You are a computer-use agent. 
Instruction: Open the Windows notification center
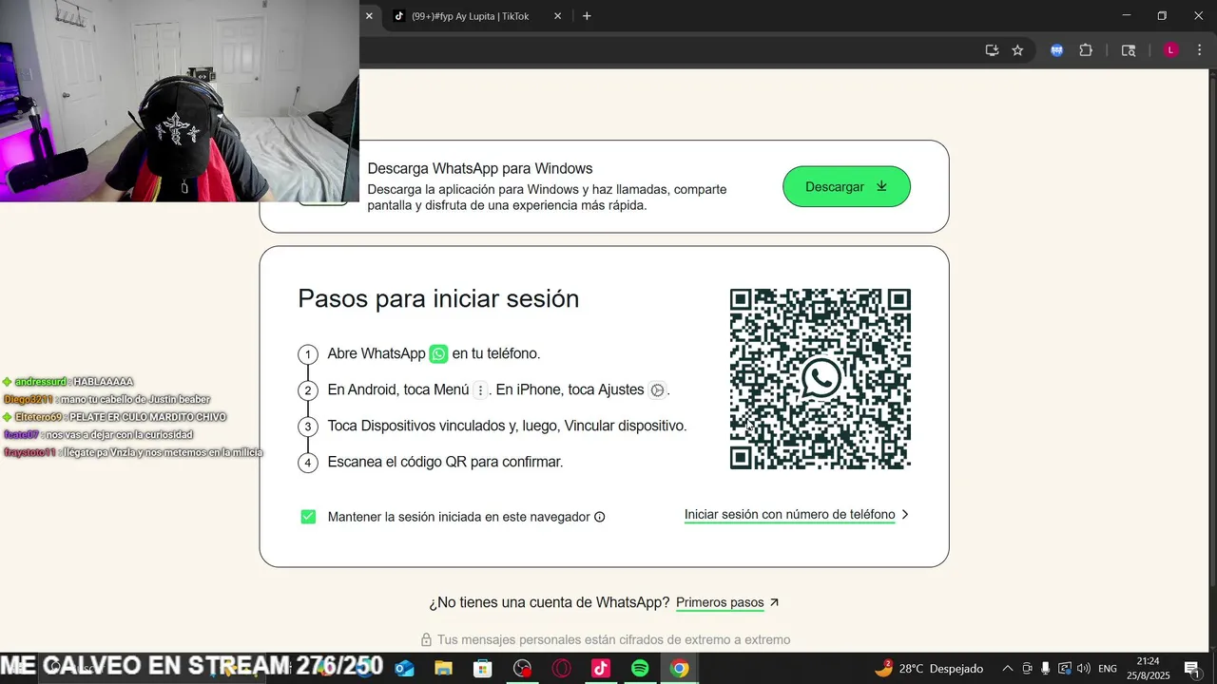[1191, 669]
